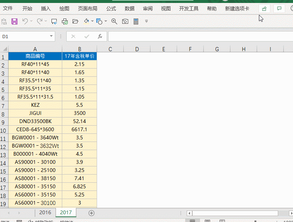293x222 pixels.
Task: Click the fill color bucket icon
Action: click(x=86, y=21)
